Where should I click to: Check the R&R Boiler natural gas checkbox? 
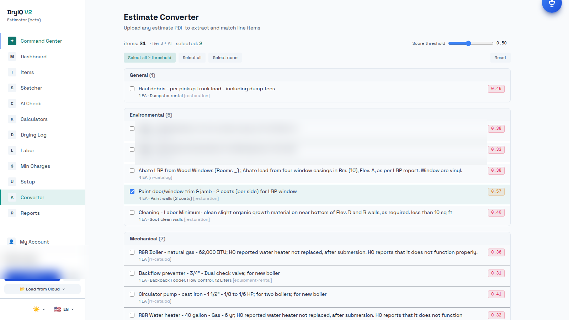132,252
